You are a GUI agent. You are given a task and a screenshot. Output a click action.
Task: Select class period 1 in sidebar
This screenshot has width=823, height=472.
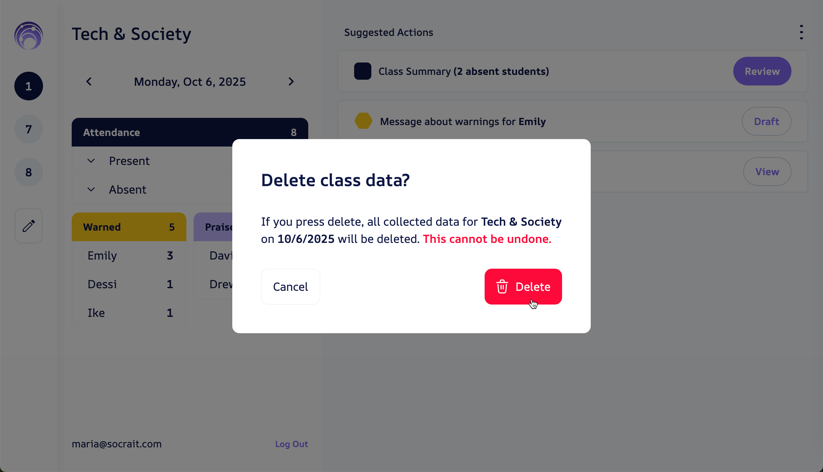click(x=28, y=86)
